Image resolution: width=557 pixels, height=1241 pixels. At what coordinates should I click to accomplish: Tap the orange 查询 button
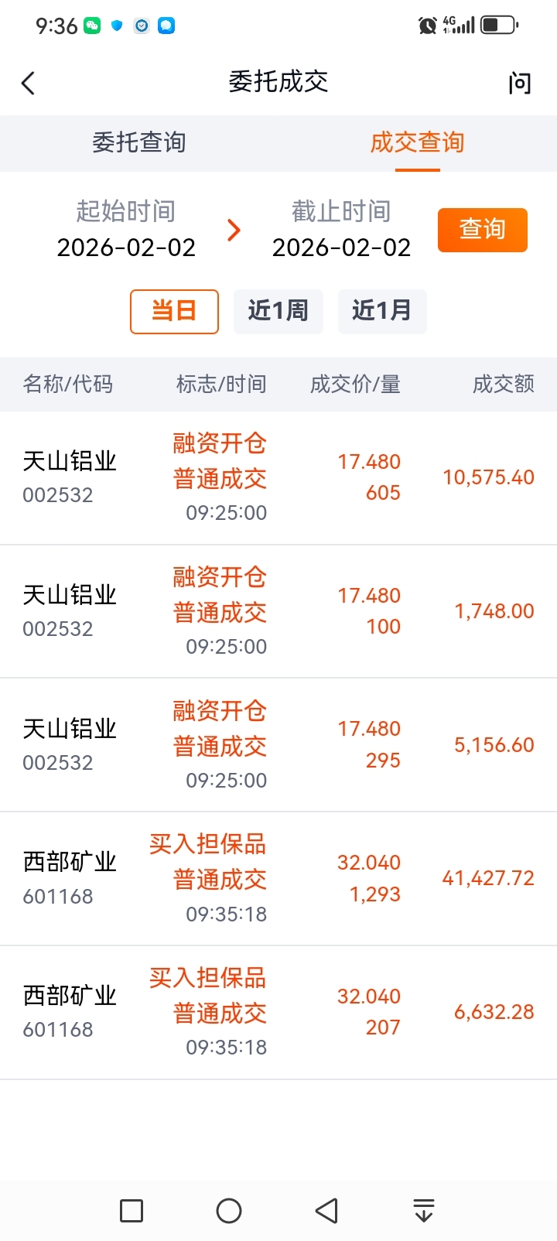coord(482,230)
